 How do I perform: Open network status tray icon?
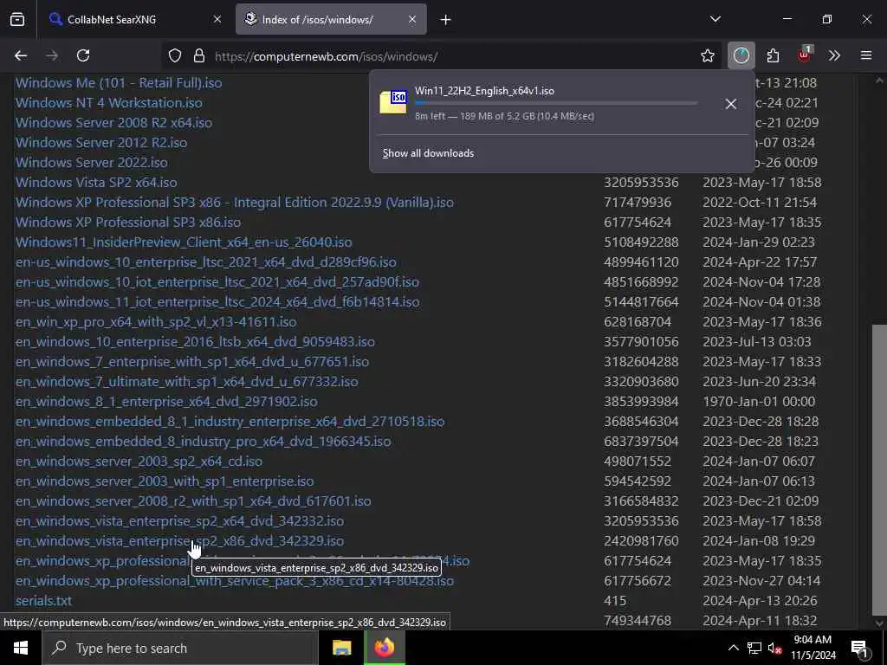point(754,648)
